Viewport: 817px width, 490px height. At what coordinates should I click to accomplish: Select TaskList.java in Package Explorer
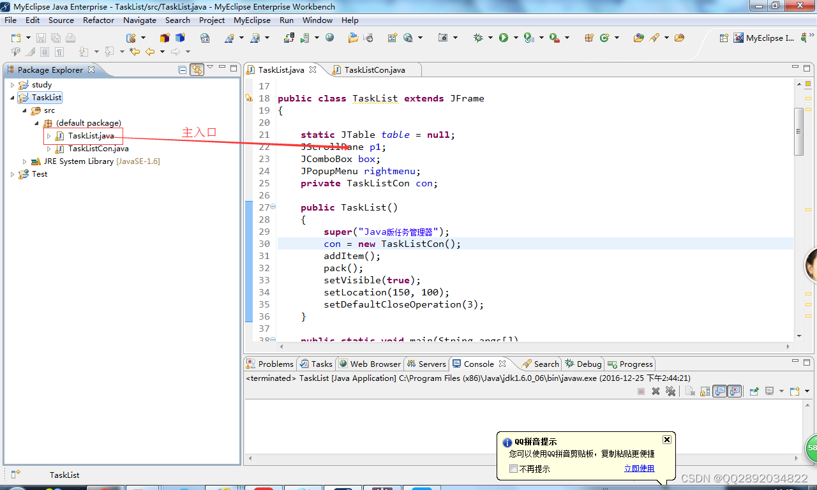(x=91, y=136)
